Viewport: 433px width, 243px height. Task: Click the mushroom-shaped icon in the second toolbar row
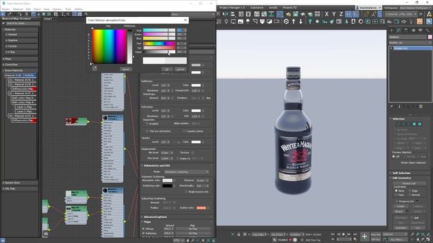[248, 21]
